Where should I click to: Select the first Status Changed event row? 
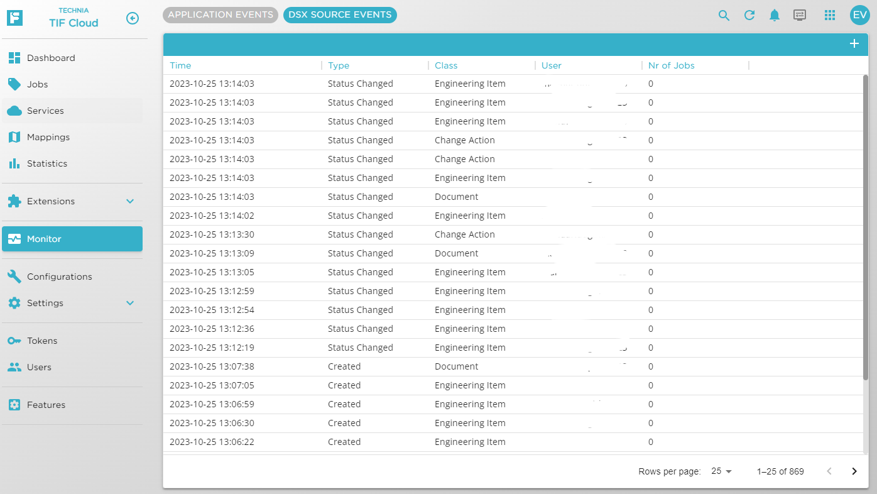[x=360, y=84]
